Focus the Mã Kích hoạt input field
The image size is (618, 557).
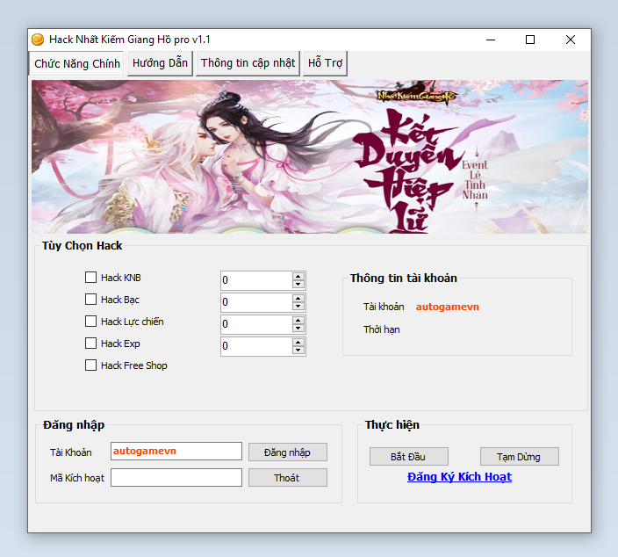[176, 478]
